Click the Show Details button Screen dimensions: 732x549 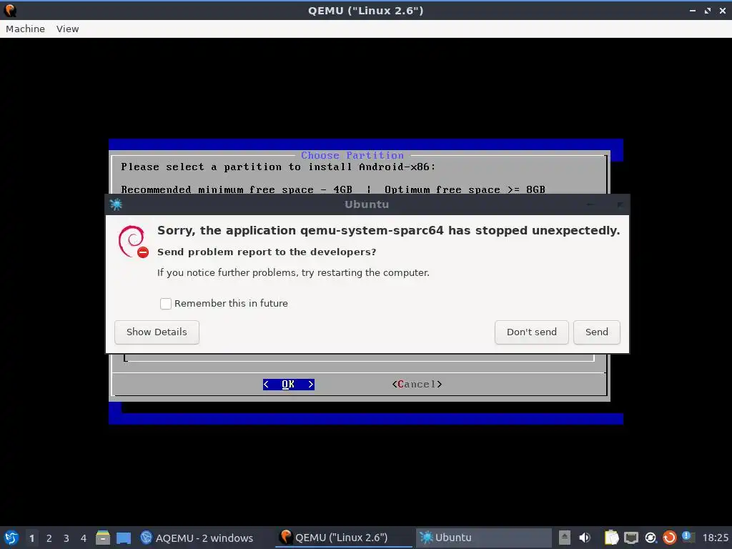tap(157, 332)
